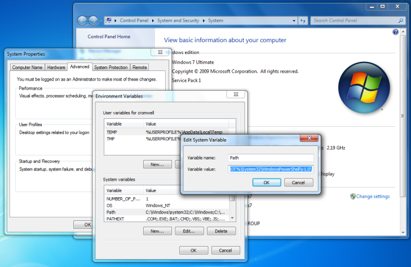Click System in the breadcrumb
The height and width of the screenshot is (267, 411).
click(x=215, y=20)
